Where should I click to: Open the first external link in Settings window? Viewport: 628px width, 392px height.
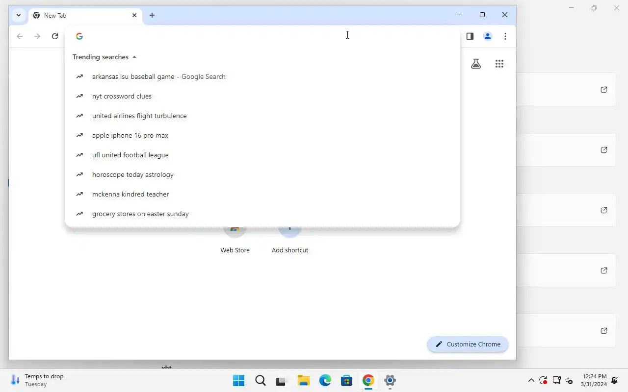pos(604,90)
